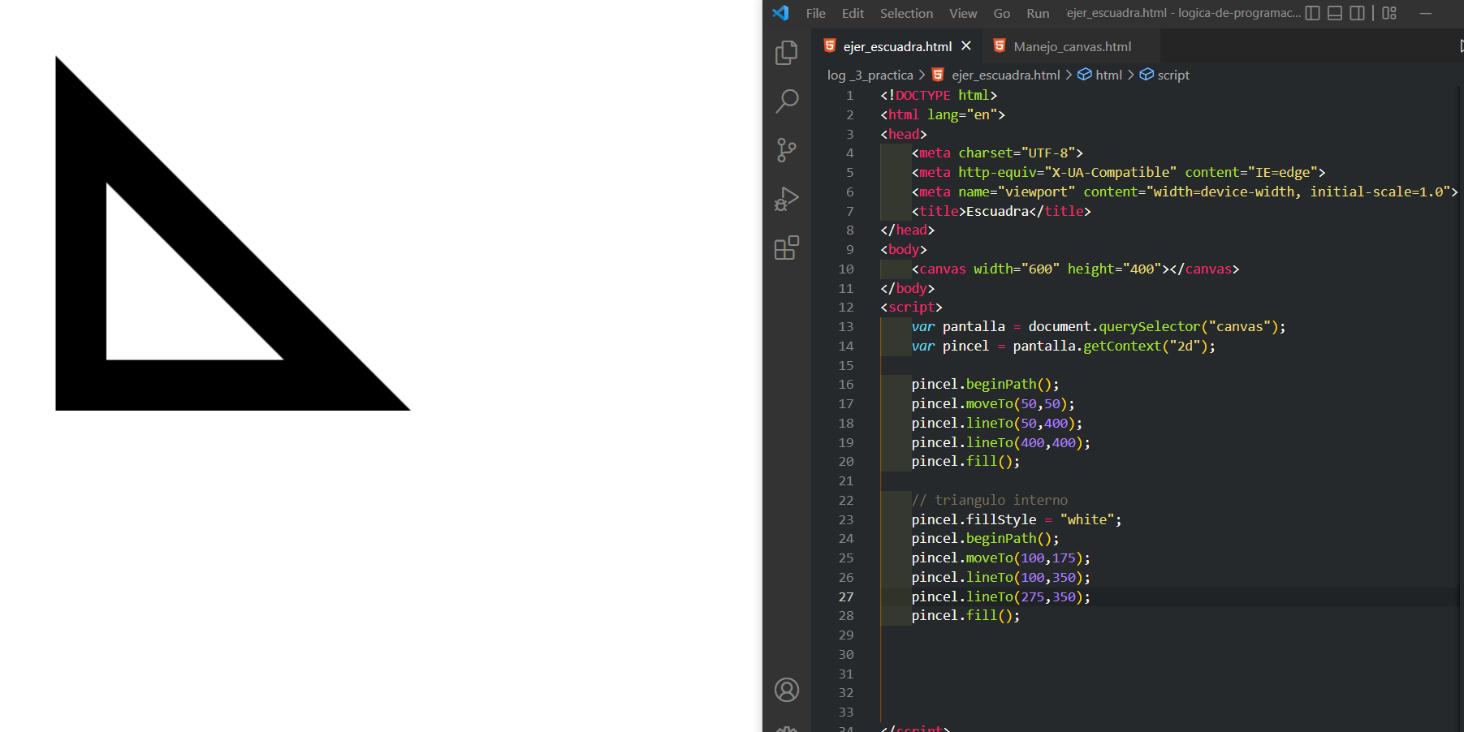The height and width of the screenshot is (732, 1464).
Task: Click the VS Code logo icon
Action: point(781,13)
